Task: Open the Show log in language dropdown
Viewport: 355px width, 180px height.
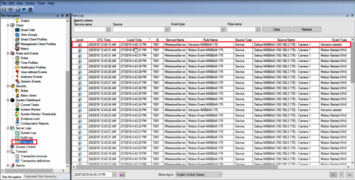Action: pos(220,174)
